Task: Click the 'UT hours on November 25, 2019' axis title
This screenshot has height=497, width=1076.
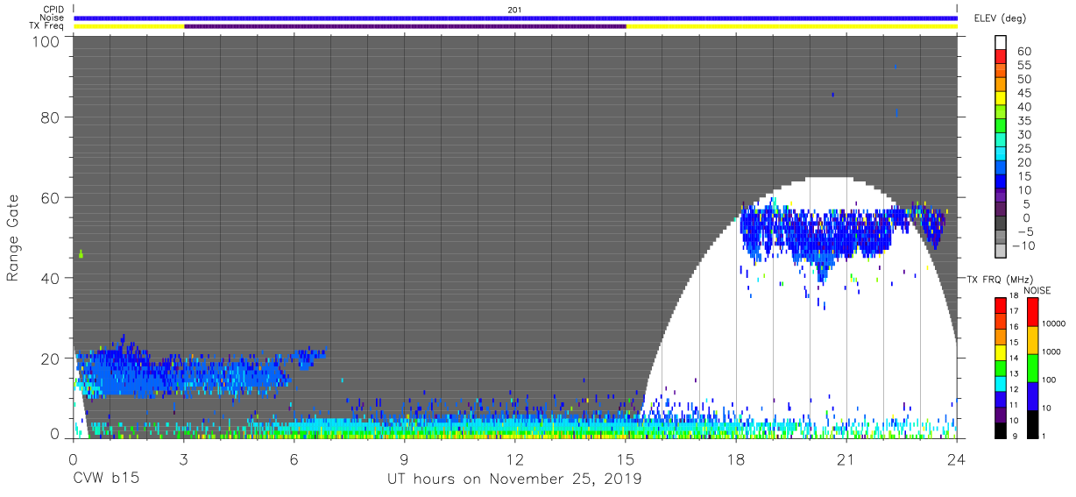Action: tap(514, 479)
